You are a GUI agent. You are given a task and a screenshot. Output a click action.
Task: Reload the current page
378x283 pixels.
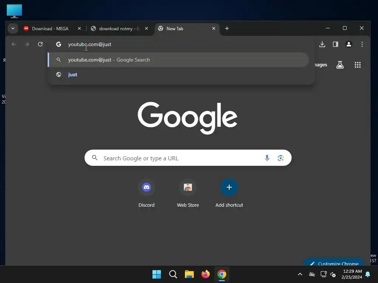coord(40,44)
